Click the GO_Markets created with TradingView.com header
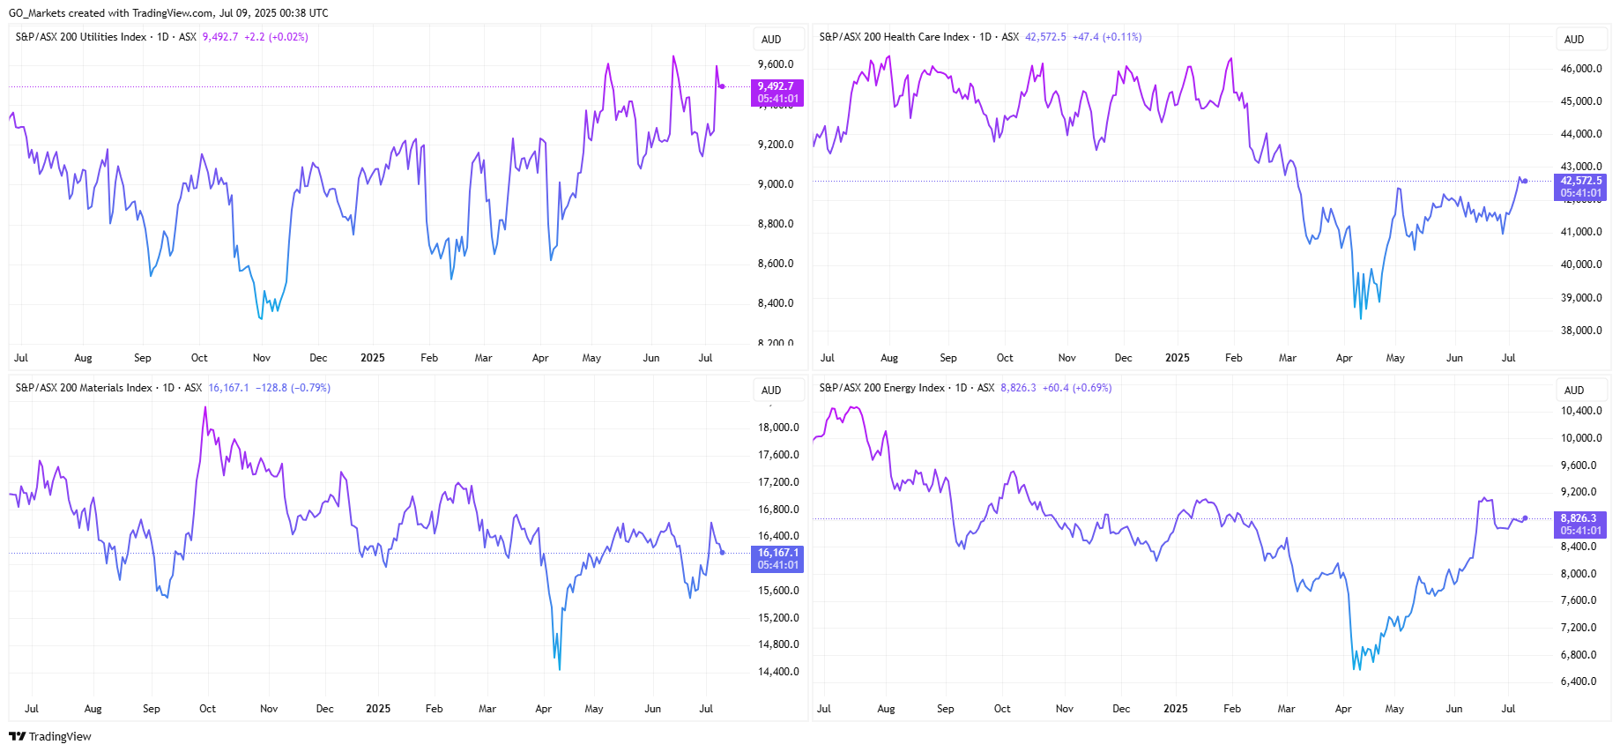The width and height of the screenshot is (1620, 752). tap(167, 13)
